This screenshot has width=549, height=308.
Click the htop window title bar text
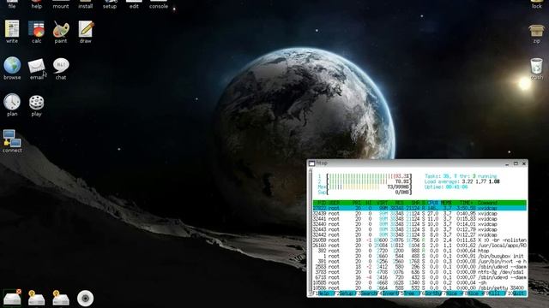322,163
